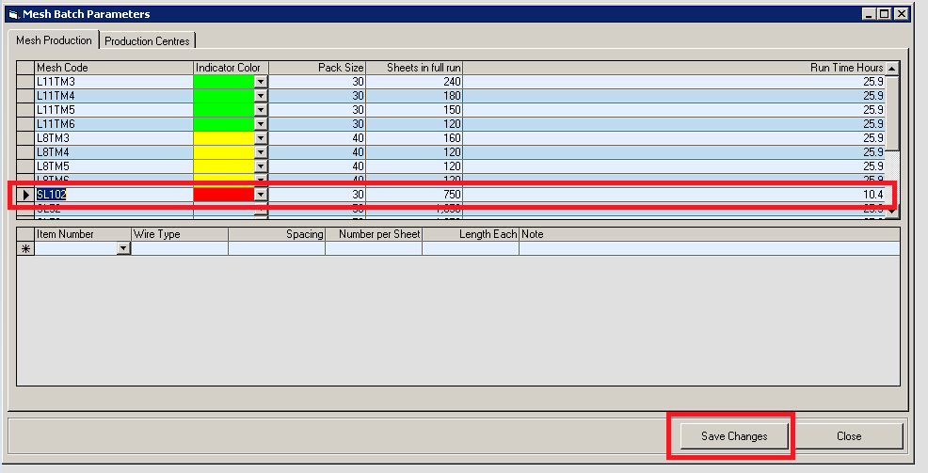Click the Indicator Color column header

coord(231,68)
